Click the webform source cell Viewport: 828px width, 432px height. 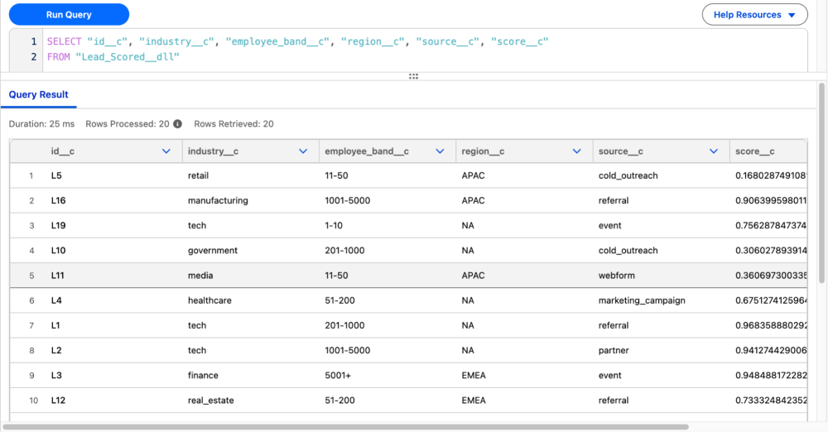tap(661, 275)
